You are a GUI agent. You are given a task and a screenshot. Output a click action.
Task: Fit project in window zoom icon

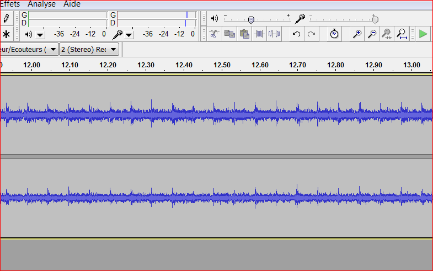[402, 34]
